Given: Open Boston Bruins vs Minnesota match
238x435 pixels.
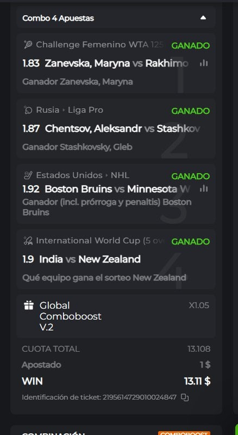Looking at the screenshot, I should 117,189.
